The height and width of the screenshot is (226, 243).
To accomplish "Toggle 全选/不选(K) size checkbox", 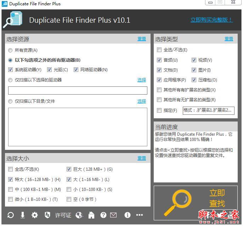I will point(10,169).
